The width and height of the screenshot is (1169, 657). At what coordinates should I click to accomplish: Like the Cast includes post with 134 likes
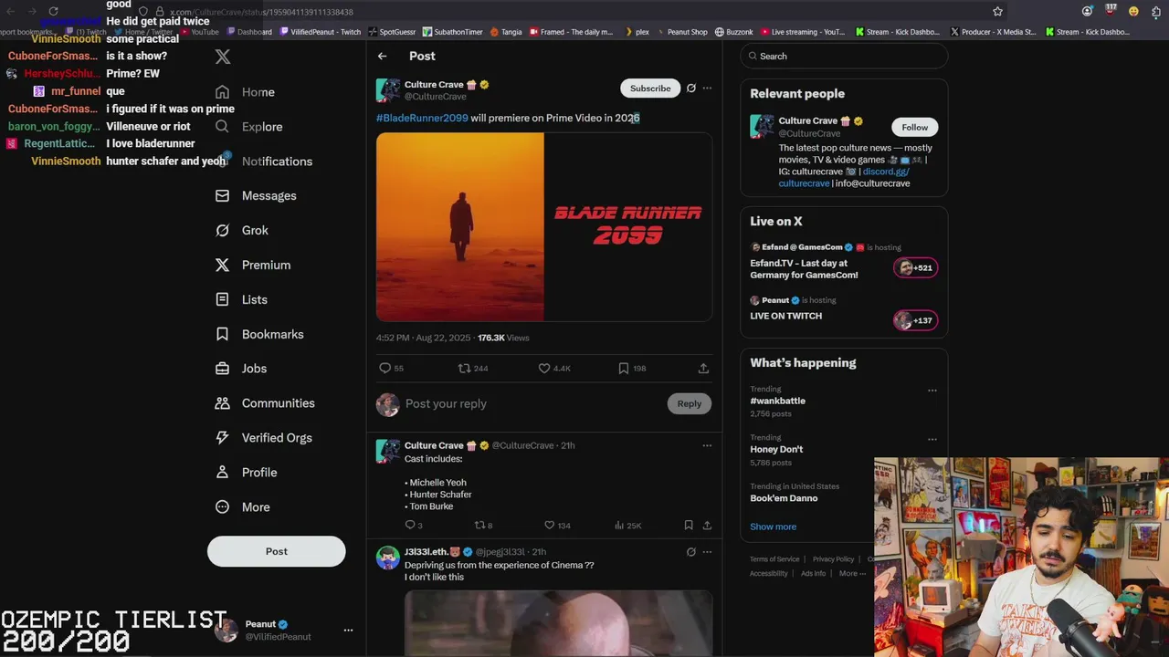[x=550, y=525]
